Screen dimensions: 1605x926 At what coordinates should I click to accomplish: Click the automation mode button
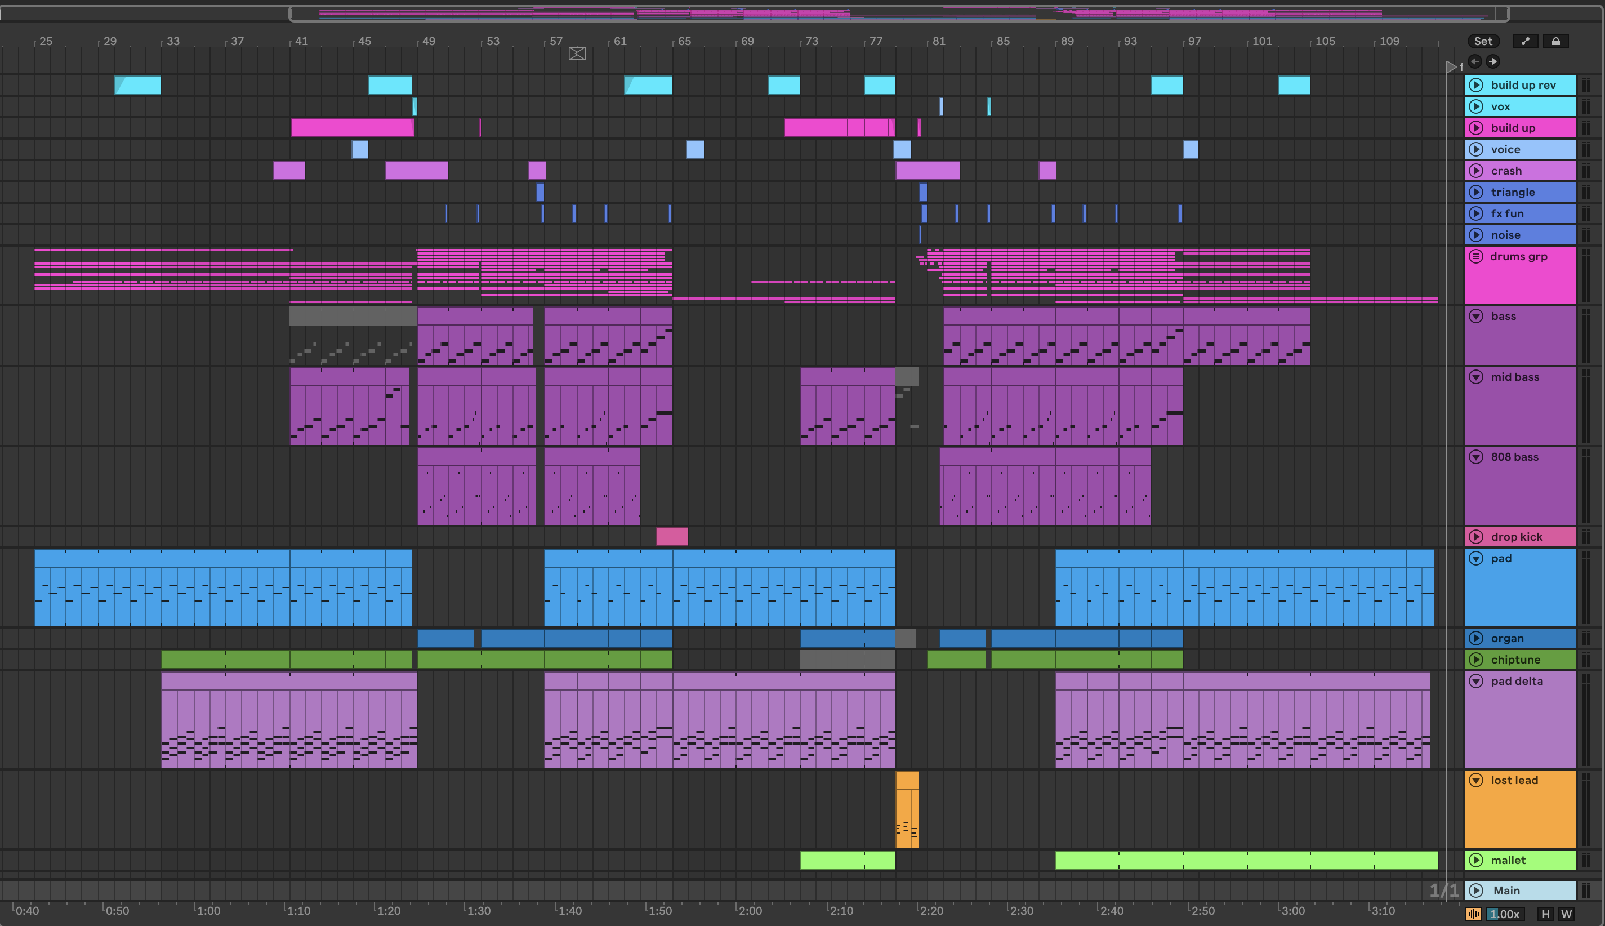[x=1525, y=41]
